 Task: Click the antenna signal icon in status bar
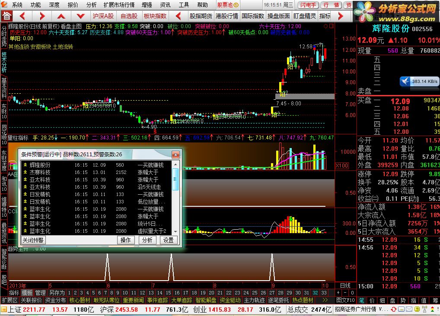point(425,309)
